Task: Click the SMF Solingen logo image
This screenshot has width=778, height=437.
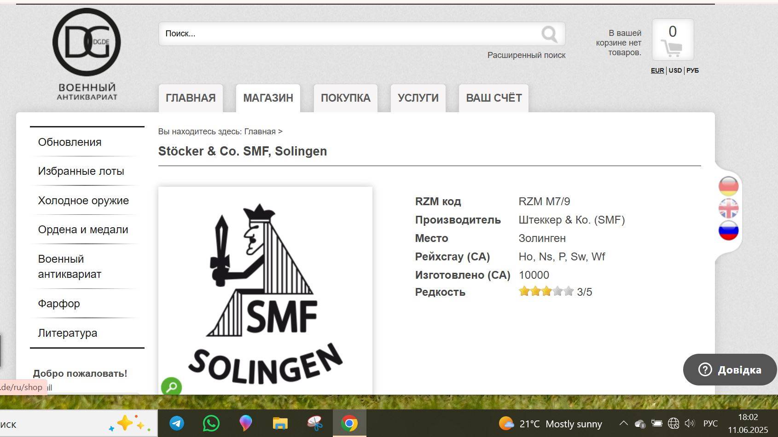Action: (265, 291)
